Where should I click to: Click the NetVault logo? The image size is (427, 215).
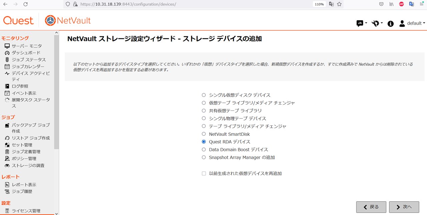68,20
